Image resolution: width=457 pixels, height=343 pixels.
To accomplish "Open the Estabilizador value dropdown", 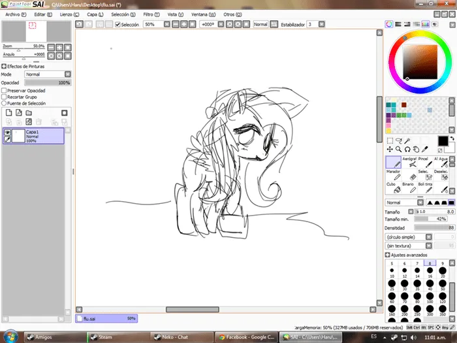I will coord(321,24).
